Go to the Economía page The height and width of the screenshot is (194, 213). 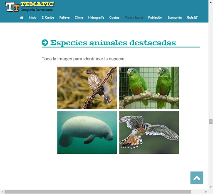click(175, 17)
